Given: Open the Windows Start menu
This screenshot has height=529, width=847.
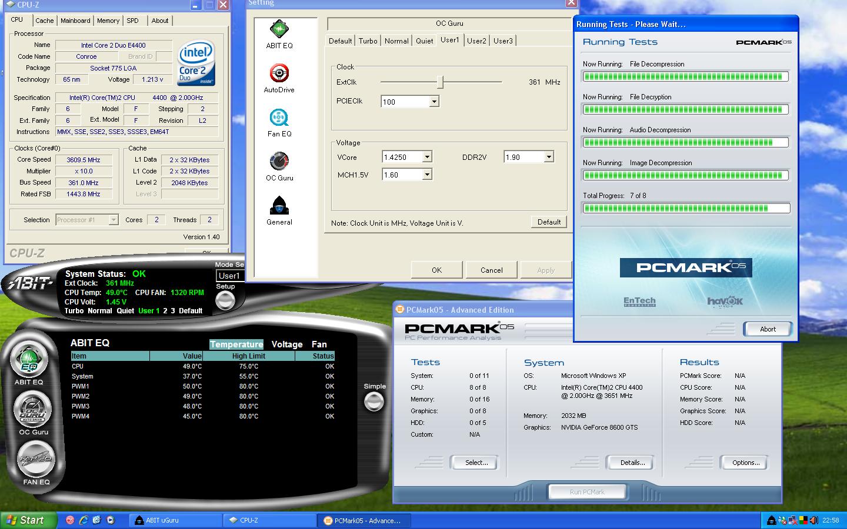Looking at the screenshot, I should click(29, 520).
